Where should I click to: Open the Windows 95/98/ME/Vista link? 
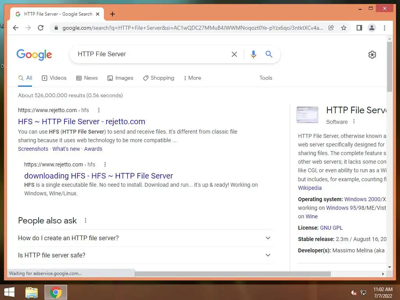pyautogui.click(x=356, y=208)
